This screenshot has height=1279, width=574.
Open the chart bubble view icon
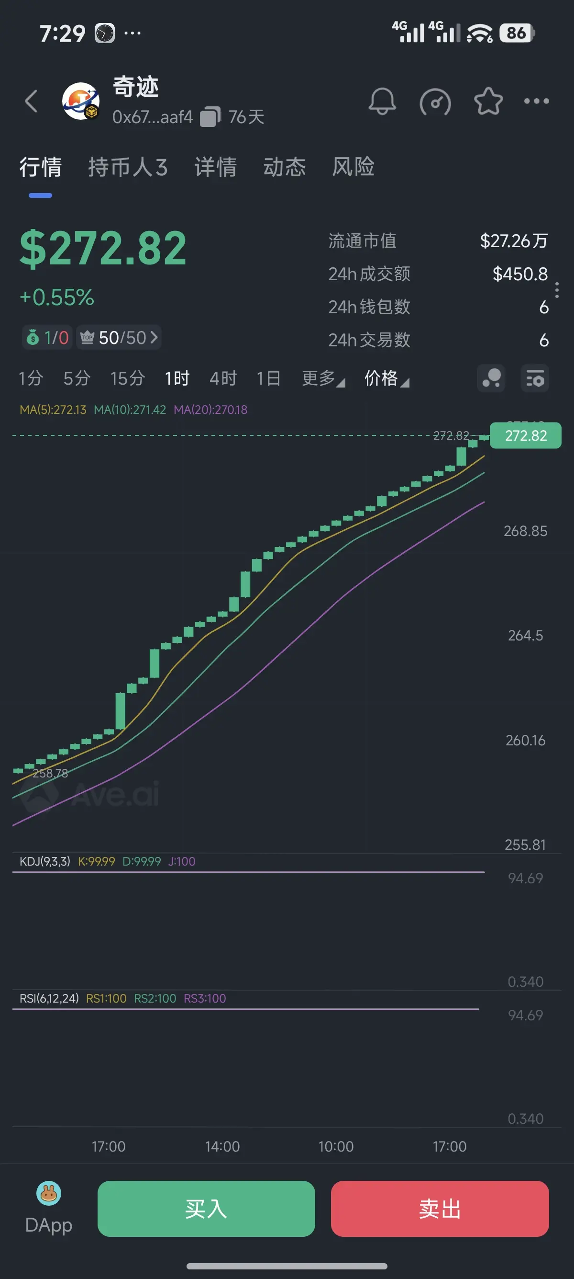pyautogui.click(x=491, y=379)
